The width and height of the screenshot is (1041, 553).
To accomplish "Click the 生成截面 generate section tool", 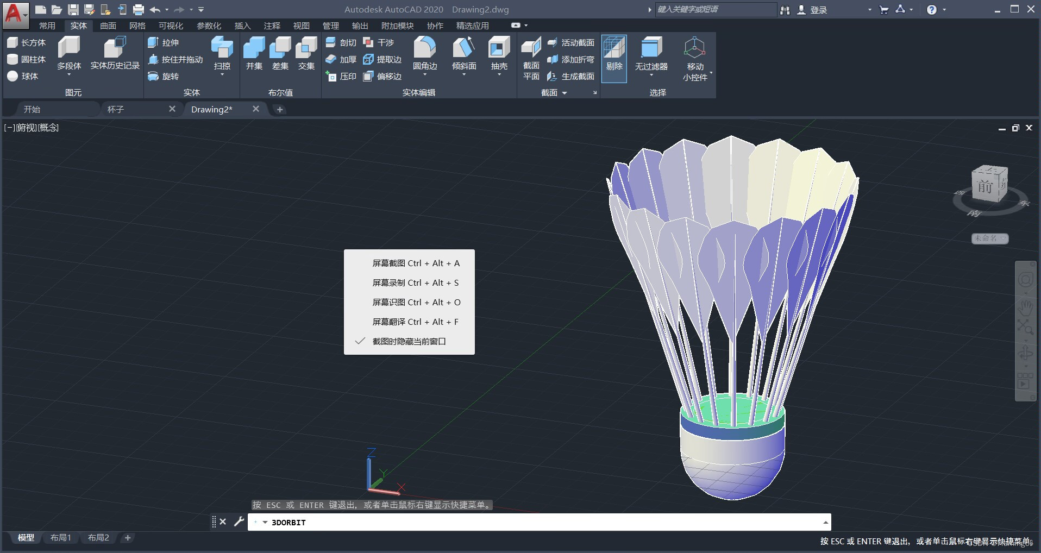I will [570, 76].
